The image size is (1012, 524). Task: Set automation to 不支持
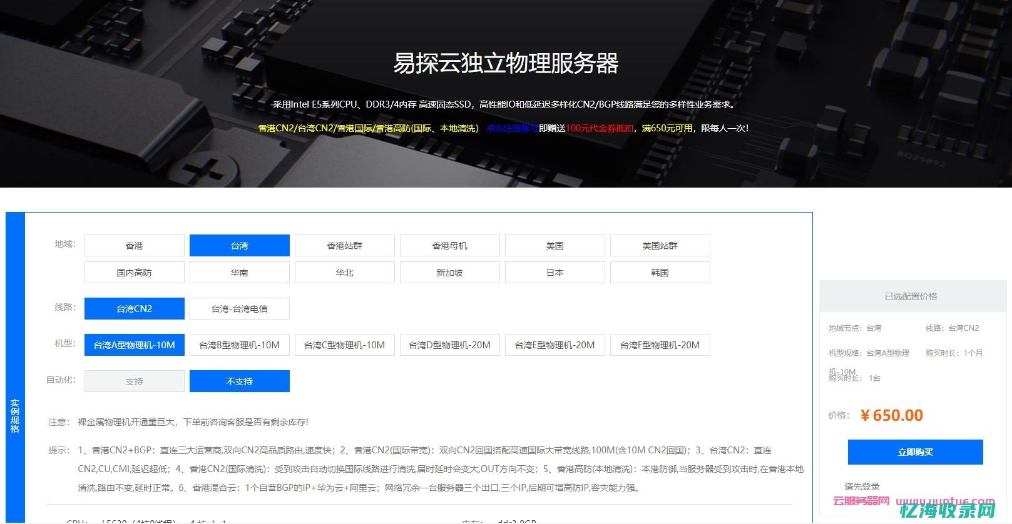pos(240,381)
